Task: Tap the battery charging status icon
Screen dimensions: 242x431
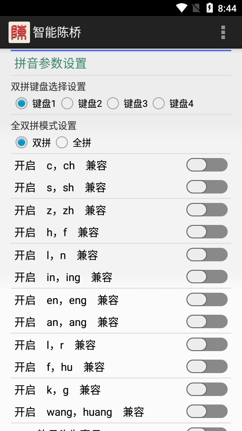Action: coord(210,8)
